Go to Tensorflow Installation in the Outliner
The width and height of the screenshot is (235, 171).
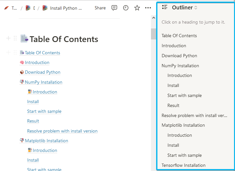[x=183, y=165]
